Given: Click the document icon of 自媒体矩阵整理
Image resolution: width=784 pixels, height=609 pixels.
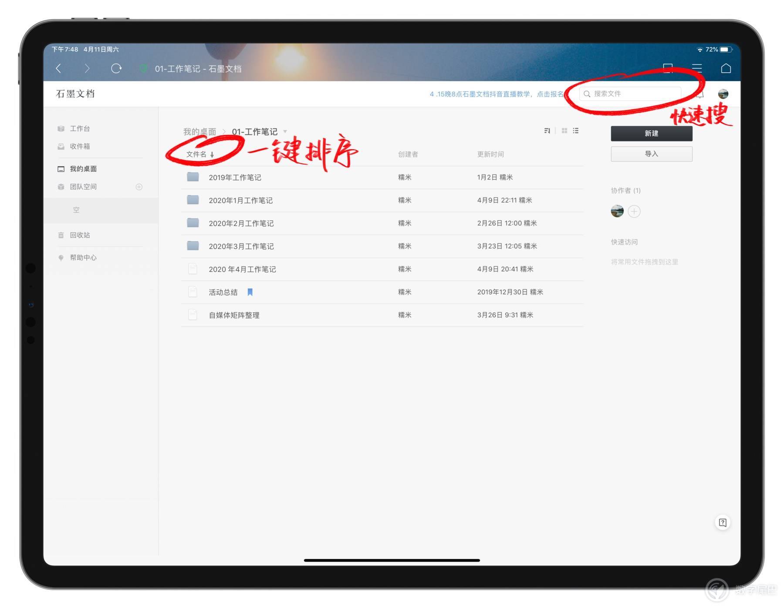Looking at the screenshot, I should (193, 315).
